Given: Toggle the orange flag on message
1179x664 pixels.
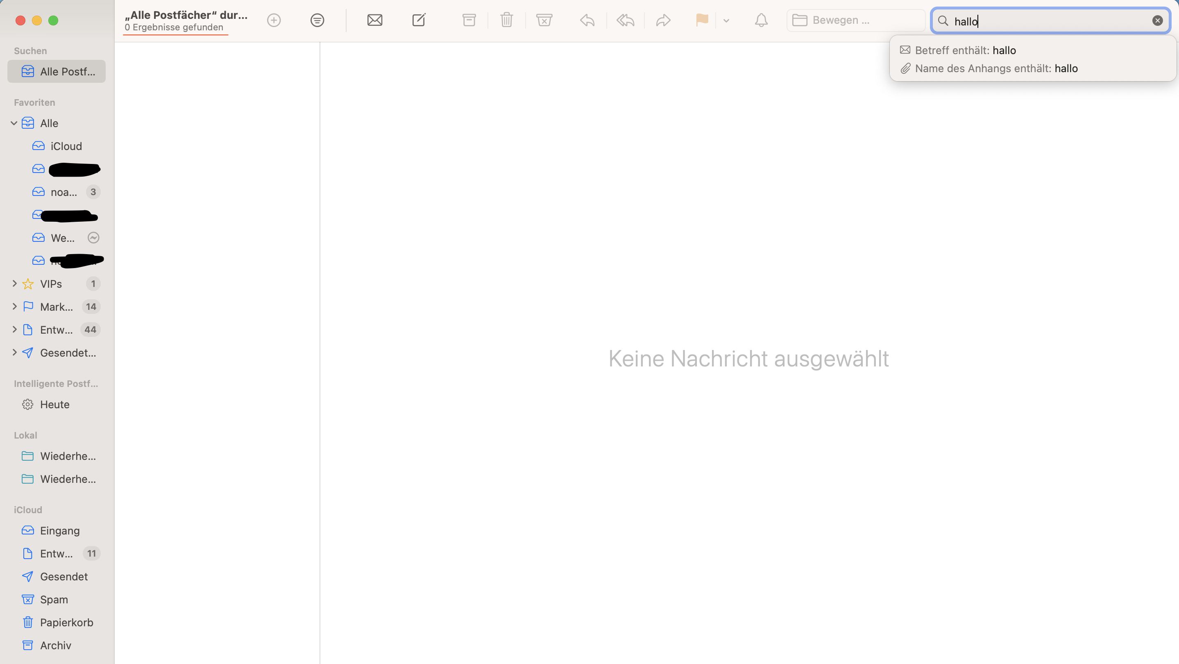Looking at the screenshot, I should 702,20.
